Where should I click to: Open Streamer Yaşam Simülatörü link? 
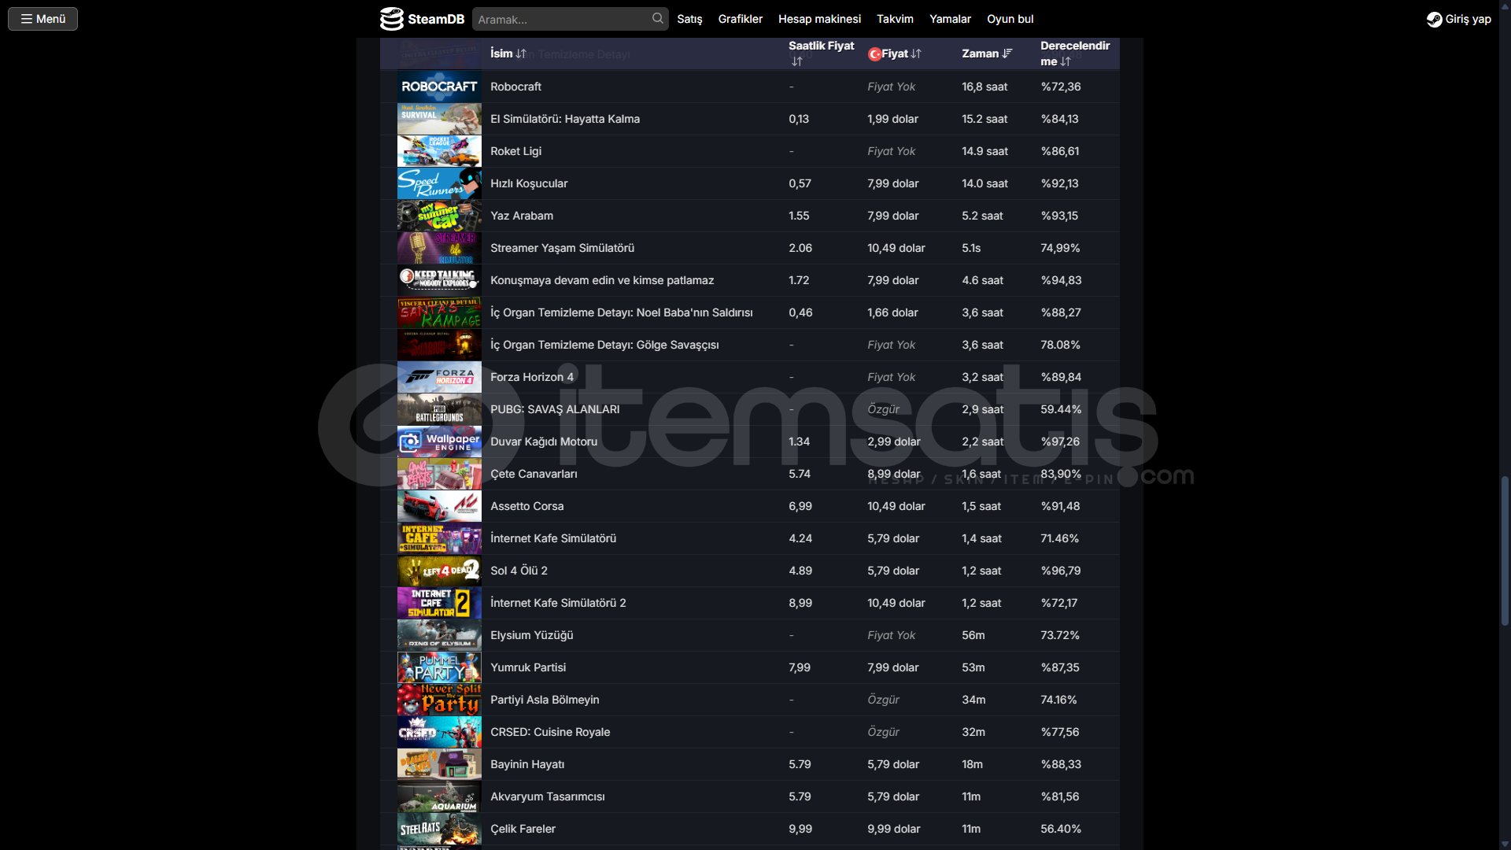[x=562, y=248]
